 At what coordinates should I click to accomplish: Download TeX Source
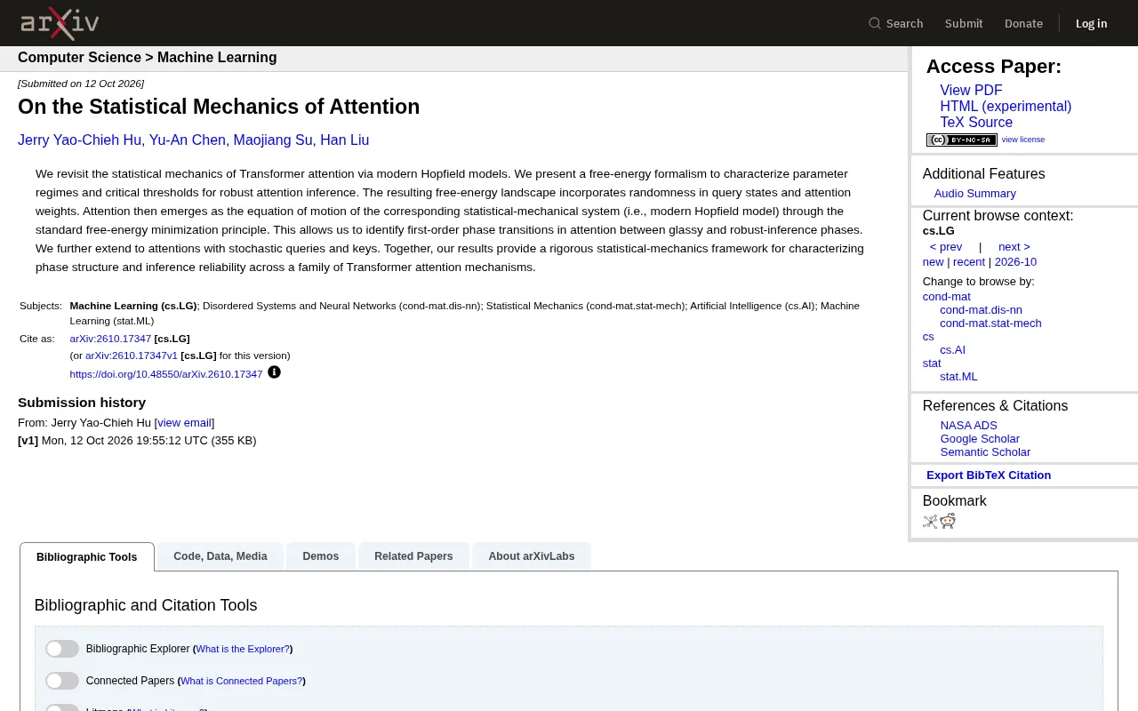pyautogui.click(x=976, y=123)
